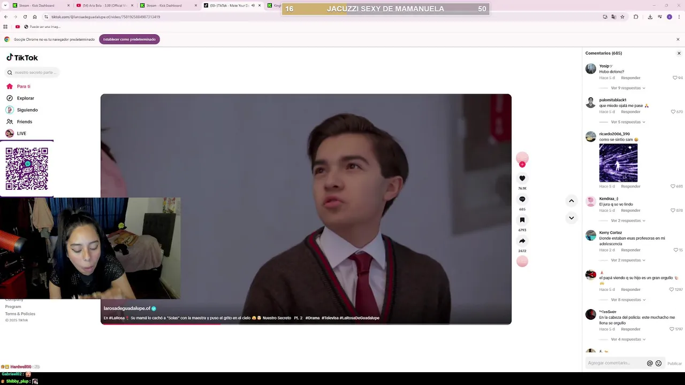The image size is (685, 385).
Task: Reply to Yosip's comment
Action: pyautogui.click(x=630, y=78)
